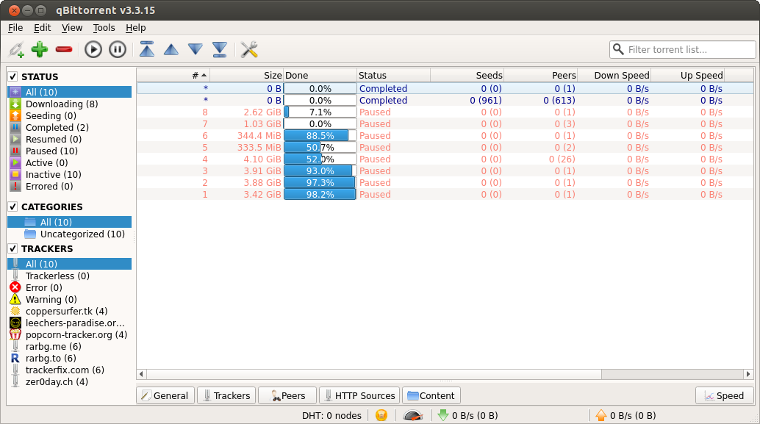
Task: Select the Resumed (0) status filter
Action: [x=69, y=139]
